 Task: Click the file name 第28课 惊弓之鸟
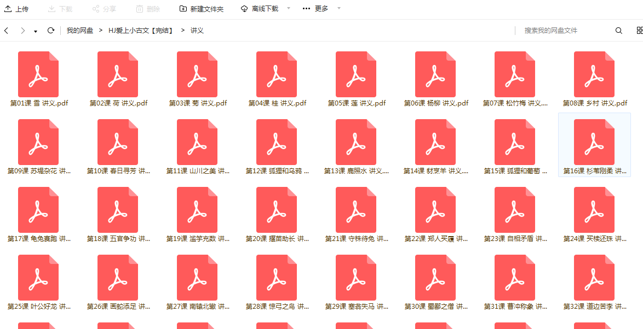[277, 307]
